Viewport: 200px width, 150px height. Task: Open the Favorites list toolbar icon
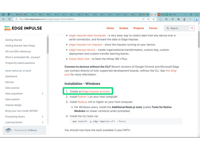(x=173, y=19)
